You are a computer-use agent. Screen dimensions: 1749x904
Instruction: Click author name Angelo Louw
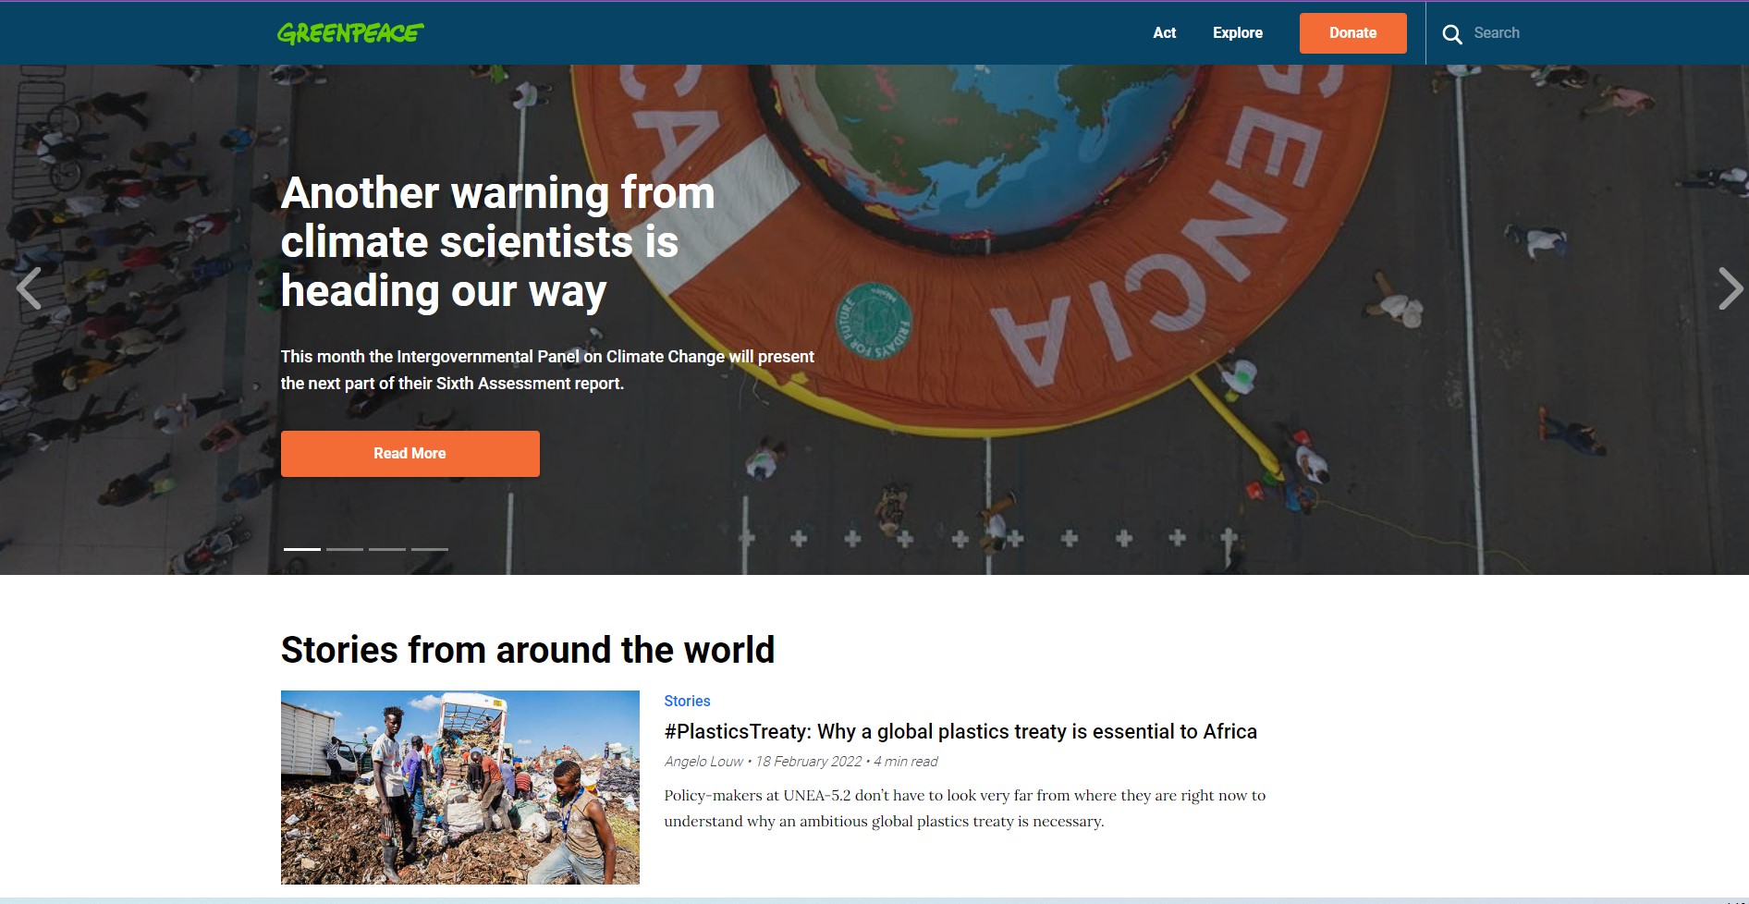(x=703, y=762)
